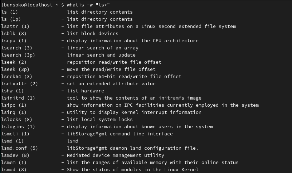
Task: Click 'CPU architecture' description text
Action: pos(176,40)
